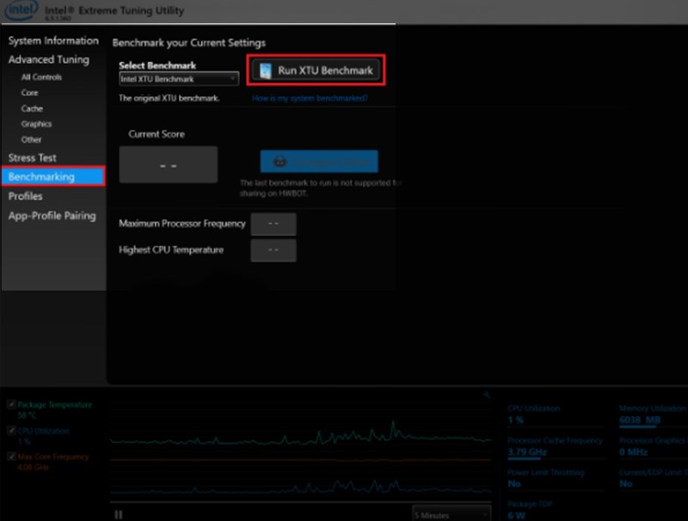Click the Run XTU Benchmark button
This screenshot has width=688, height=521.
316,70
